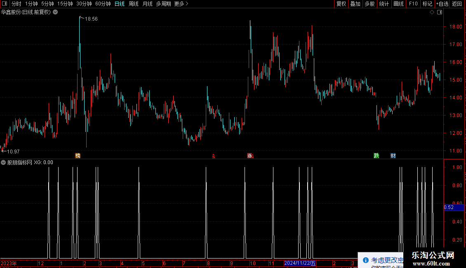Open the 统计 statistics tool

384,4
